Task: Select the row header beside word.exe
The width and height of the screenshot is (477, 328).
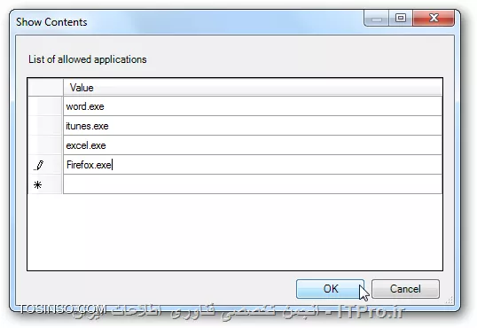Action: (45, 106)
